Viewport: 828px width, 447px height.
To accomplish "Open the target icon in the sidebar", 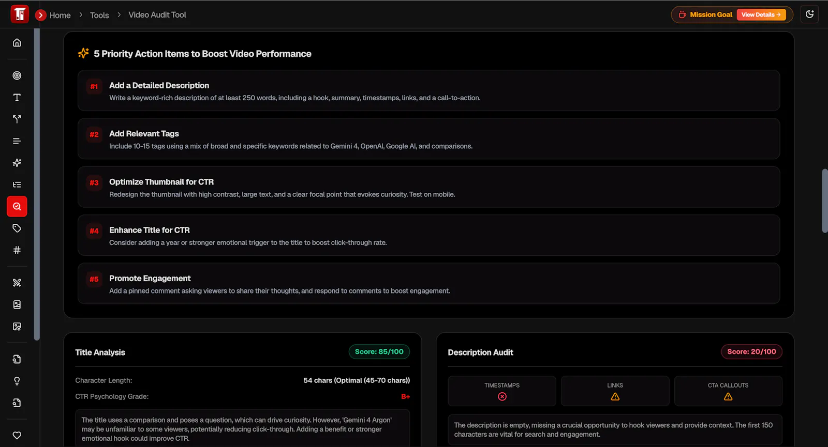I will 17,75.
